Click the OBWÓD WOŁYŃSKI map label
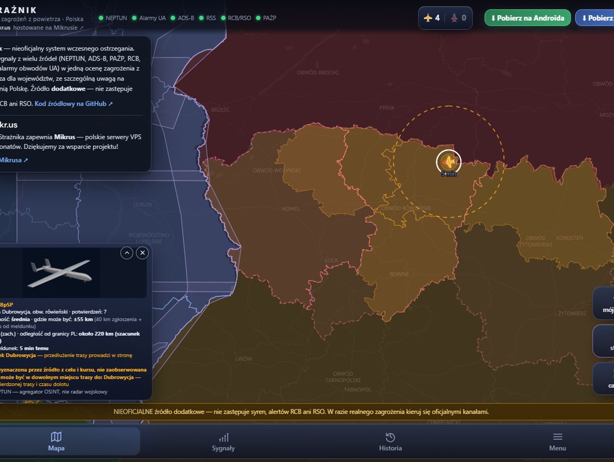Viewport: 614px width, 462px height. [277, 171]
